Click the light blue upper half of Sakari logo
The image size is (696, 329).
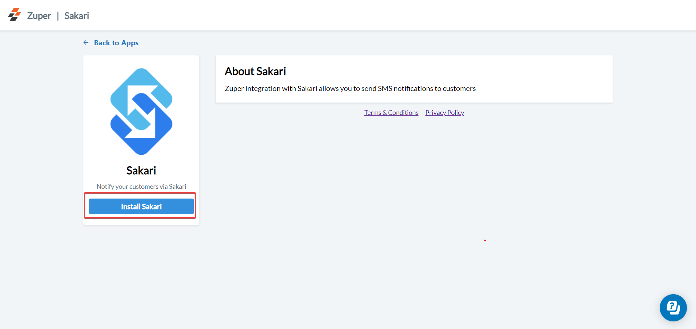point(123,91)
